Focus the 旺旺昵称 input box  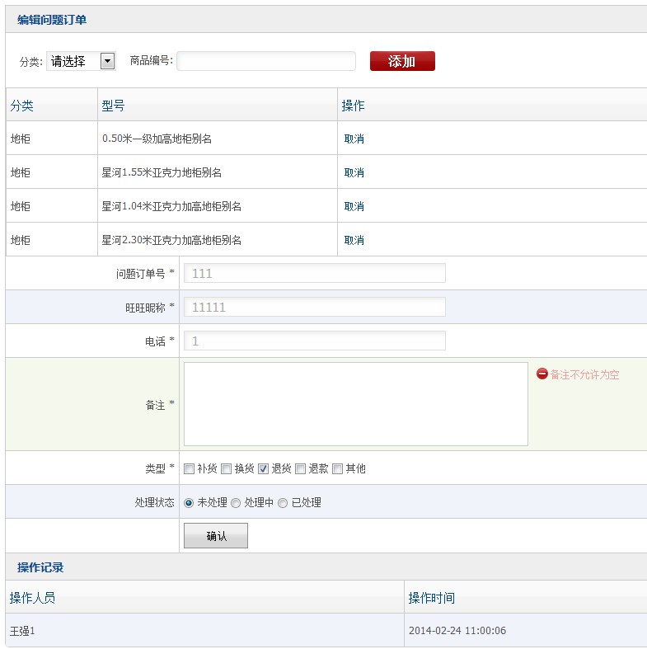point(314,307)
